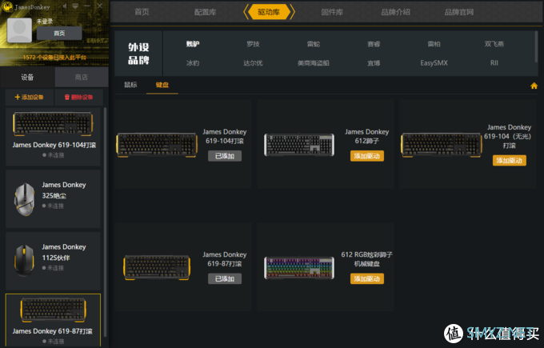Click the 612蹄子 keyboard image

(x=299, y=145)
